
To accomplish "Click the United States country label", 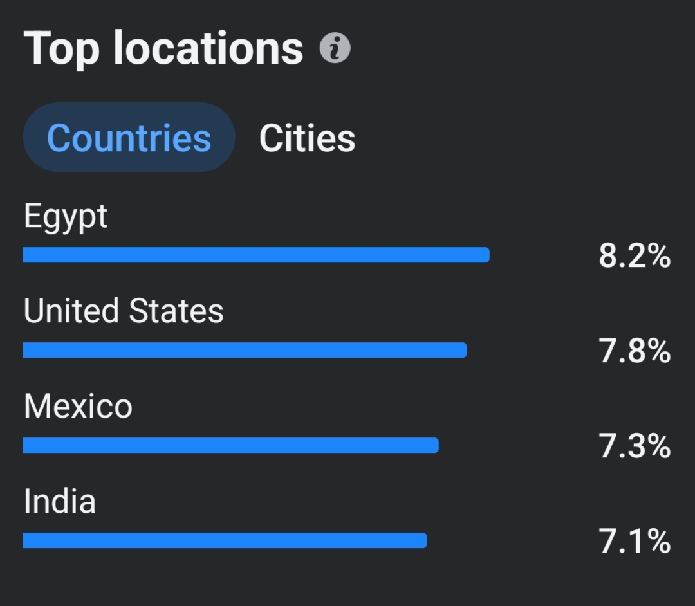I will pos(124,311).
